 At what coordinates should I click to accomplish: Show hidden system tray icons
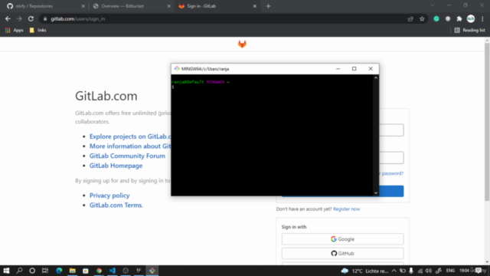click(394, 271)
